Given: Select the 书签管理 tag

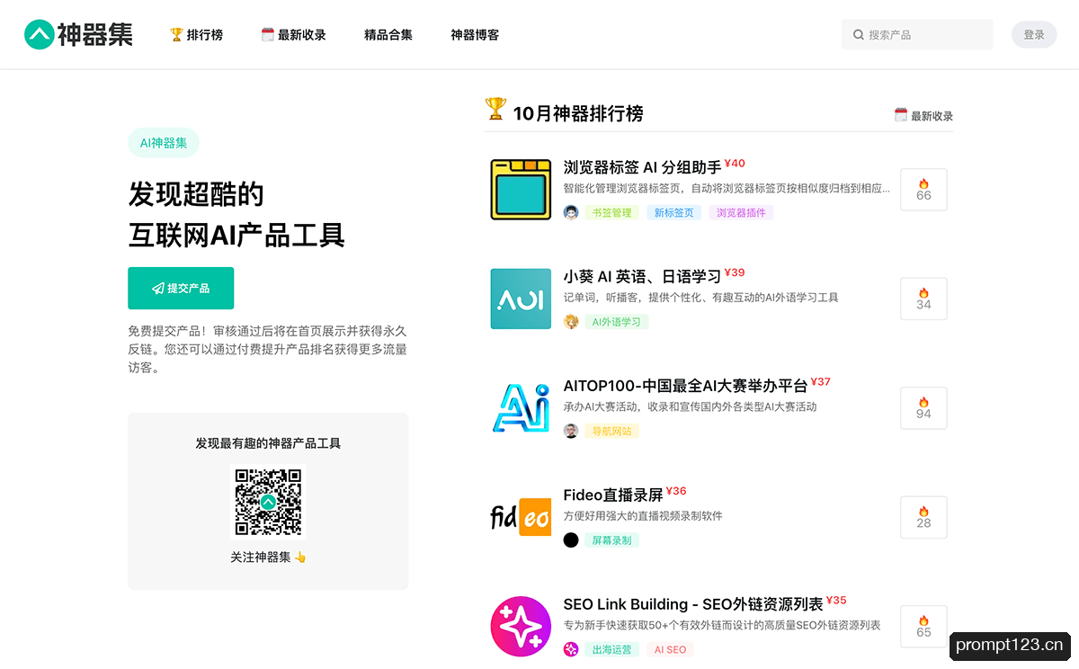Looking at the screenshot, I should 611,213.
